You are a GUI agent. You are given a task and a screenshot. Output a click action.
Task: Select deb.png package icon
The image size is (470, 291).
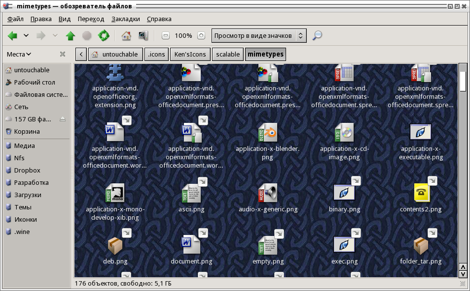(115, 245)
